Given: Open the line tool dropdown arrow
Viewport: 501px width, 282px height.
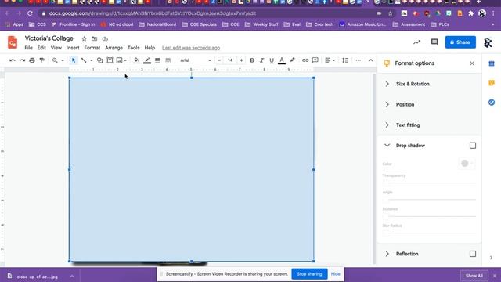Looking at the screenshot, I should click(92, 60).
